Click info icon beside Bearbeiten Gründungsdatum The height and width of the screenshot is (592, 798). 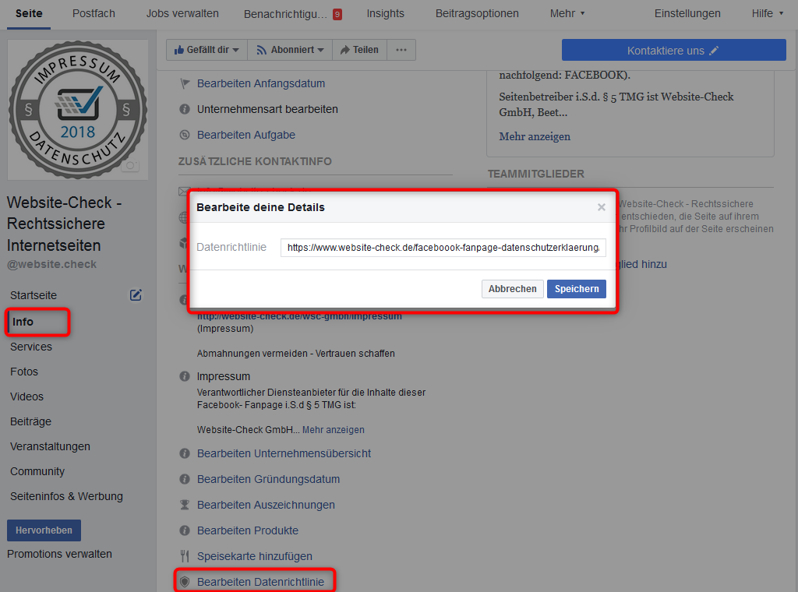185,479
